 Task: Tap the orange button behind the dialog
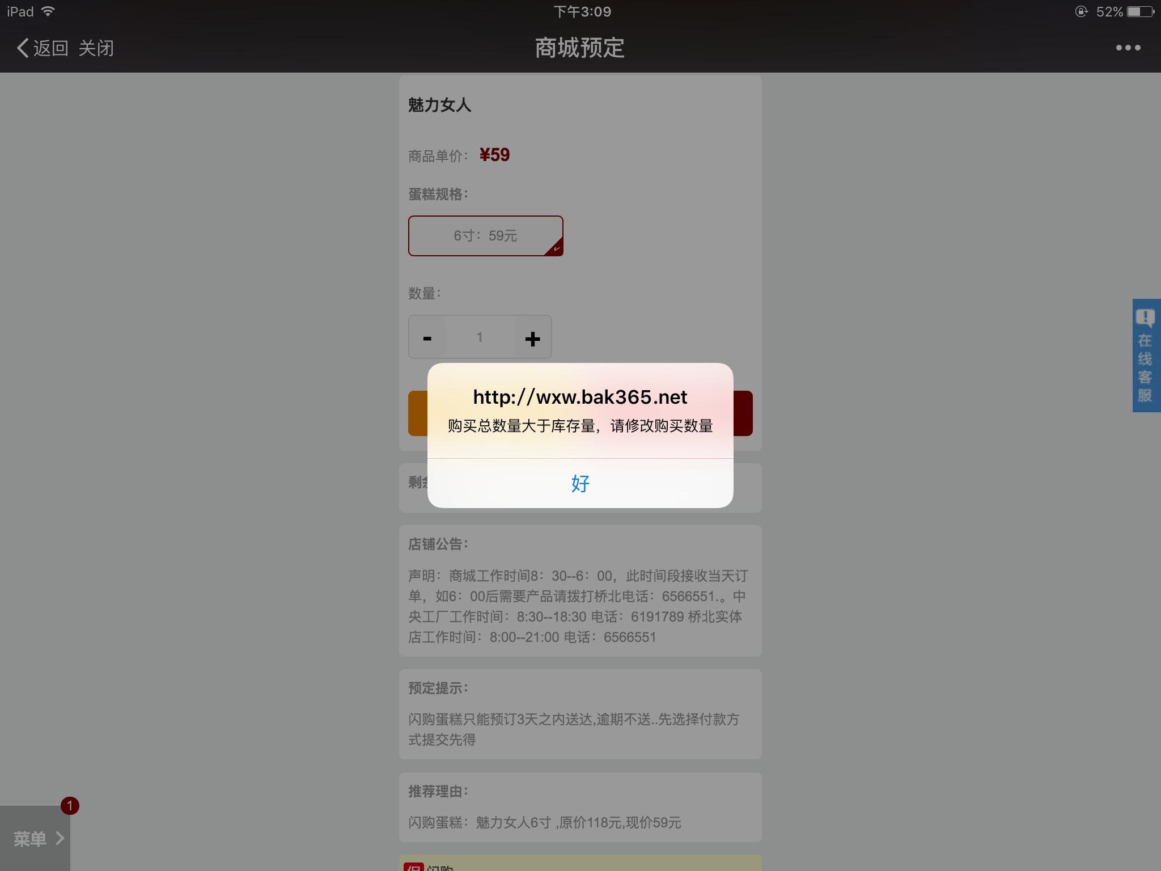click(418, 413)
